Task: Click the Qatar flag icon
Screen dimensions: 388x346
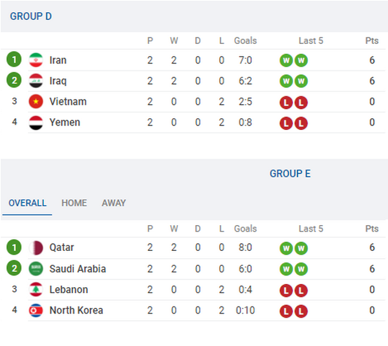Action: coord(36,248)
